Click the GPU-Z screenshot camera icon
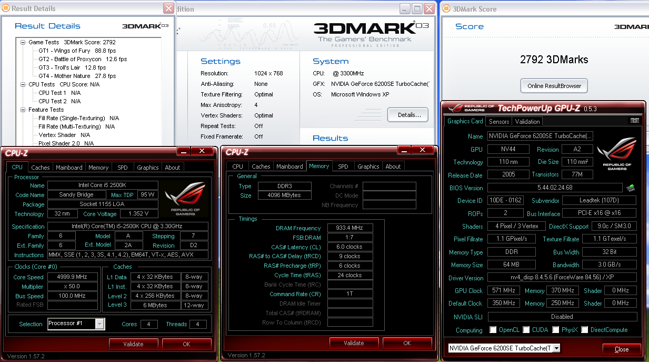 tap(635, 121)
